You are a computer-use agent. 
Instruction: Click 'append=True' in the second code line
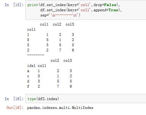tap(106, 10)
